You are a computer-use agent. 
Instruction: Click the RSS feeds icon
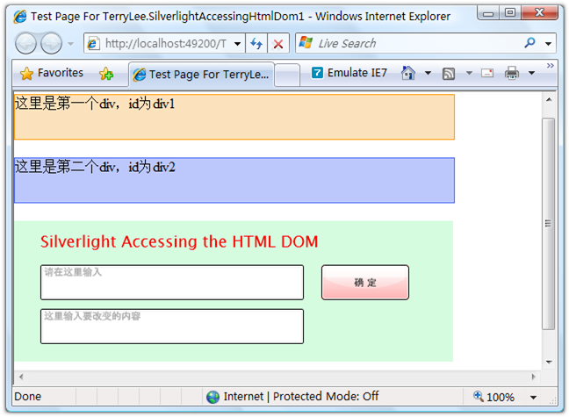pos(449,74)
